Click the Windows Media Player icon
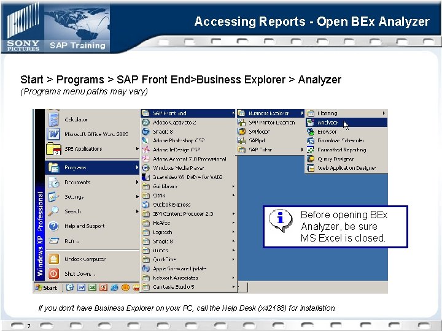 click(x=145, y=168)
